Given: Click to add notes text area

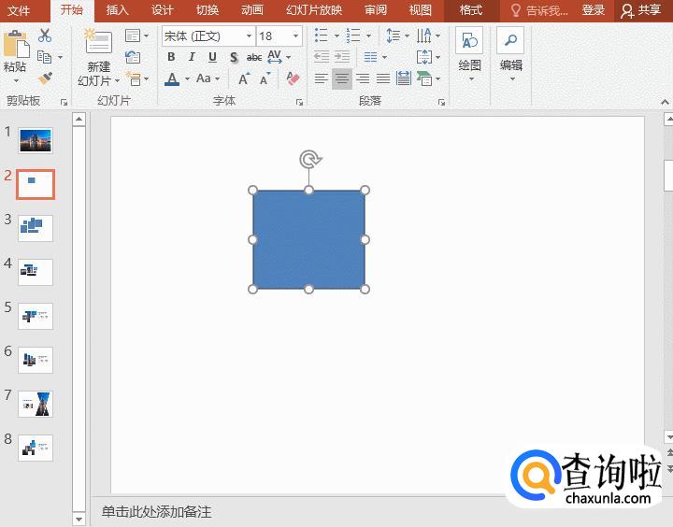Looking at the screenshot, I should tap(157, 511).
